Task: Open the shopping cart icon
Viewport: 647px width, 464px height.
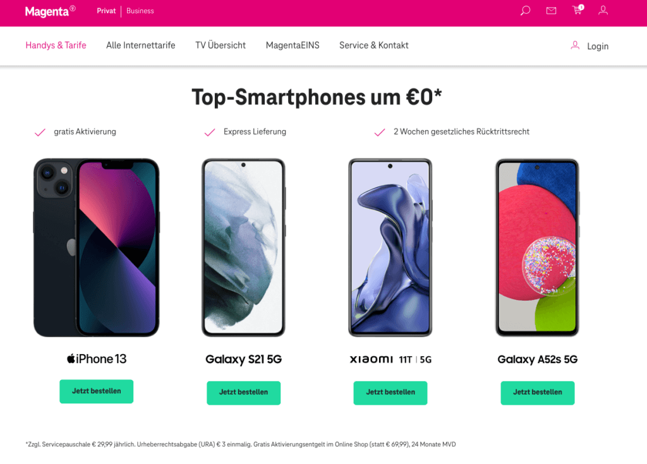Action: 578,10
